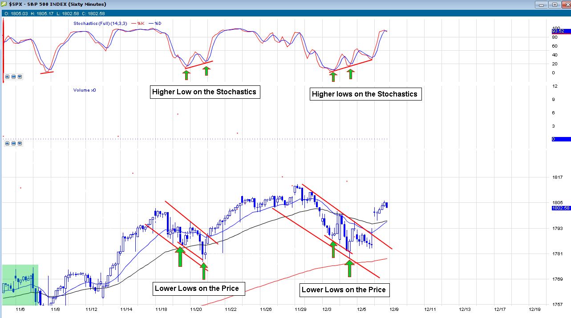571x318 pixels.
Task: Click the green highlighted region near 11/6
Action: (20, 285)
